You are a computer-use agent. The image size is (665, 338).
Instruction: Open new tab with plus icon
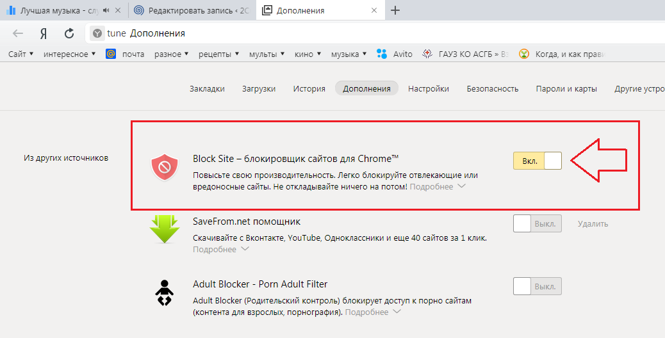click(x=395, y=10)
